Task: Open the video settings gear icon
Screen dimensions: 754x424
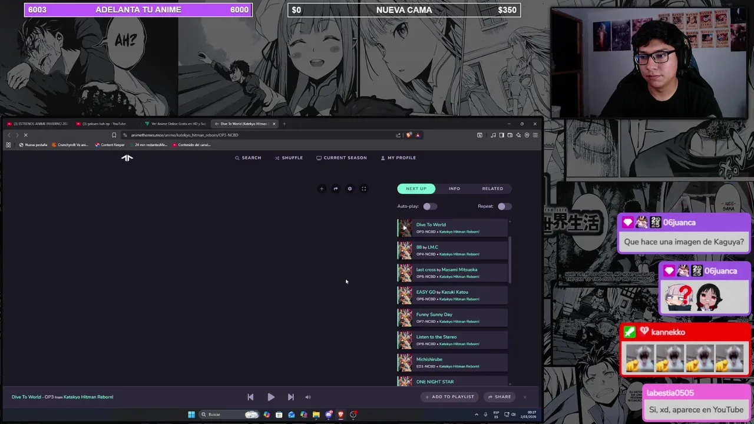Action: click(350, 189)
